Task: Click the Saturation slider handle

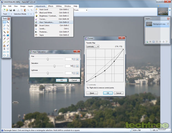Action: (x=54, y=66)
